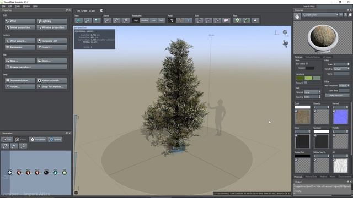Click Browse samples button
The width and height of the screenshot is (353, 198).
(x=36, y=67)
